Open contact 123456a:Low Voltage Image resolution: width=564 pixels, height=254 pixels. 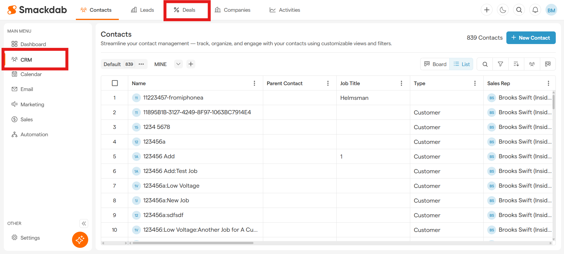(x=171, y=186)
